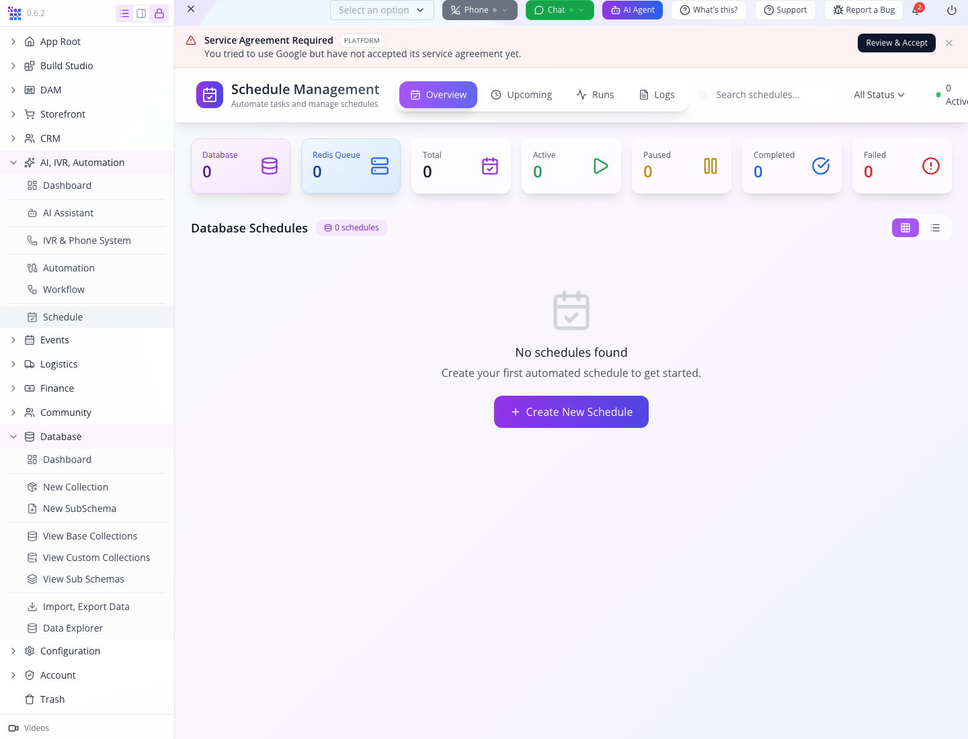The height and width of the screenshot is (739, 968).
Task: Click the AI Agent button
Action: (x=633, y=10)
